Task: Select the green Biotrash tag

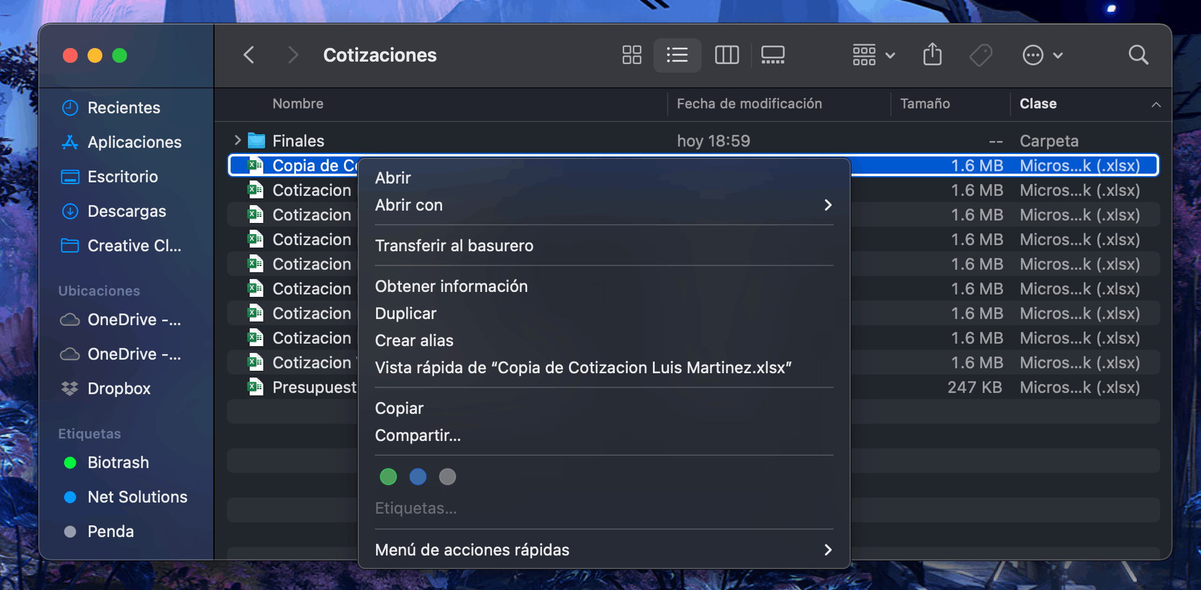Action: pyautogui.click(x=107, y=463)
